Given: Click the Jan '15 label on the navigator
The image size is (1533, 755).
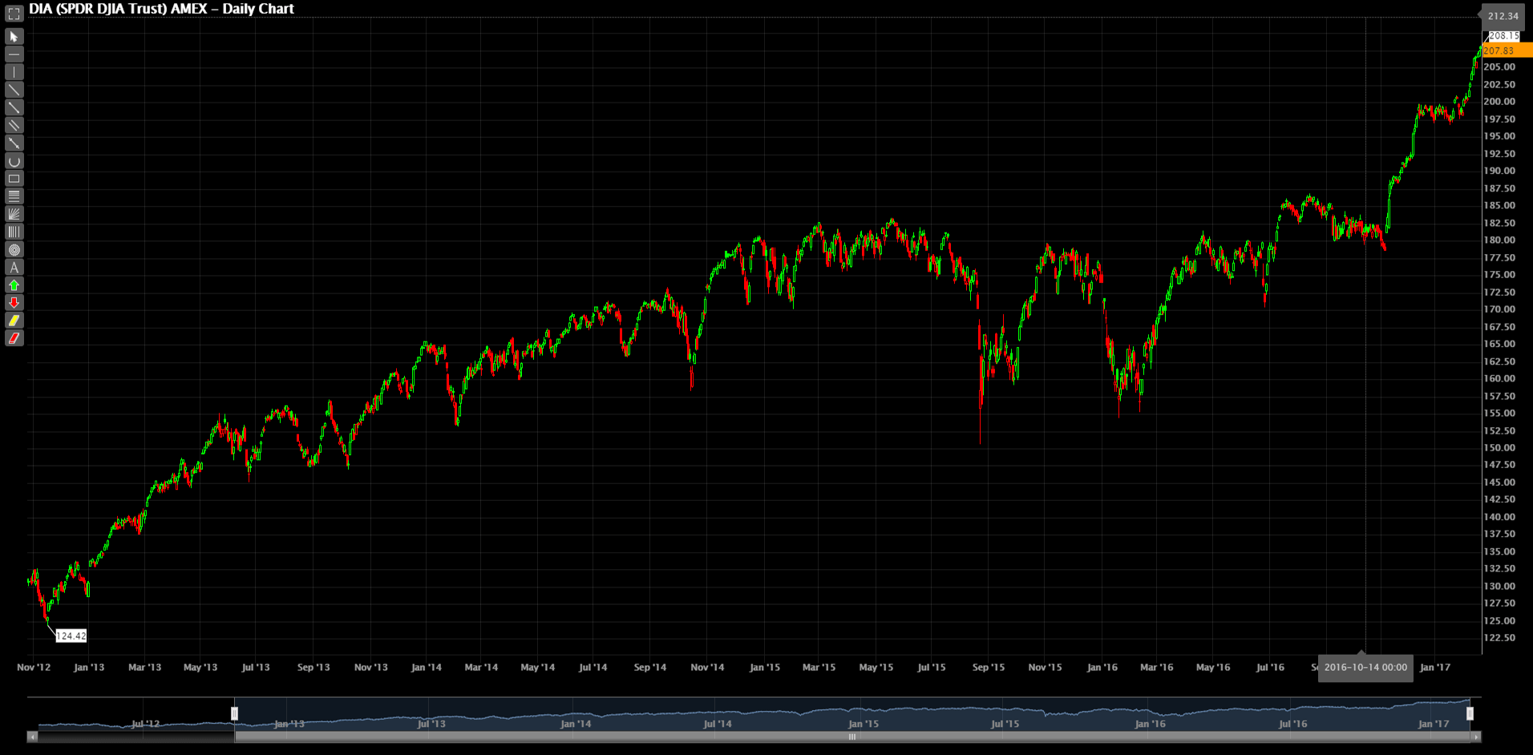Looking at the screenshot, I should [x=863, y=724].
